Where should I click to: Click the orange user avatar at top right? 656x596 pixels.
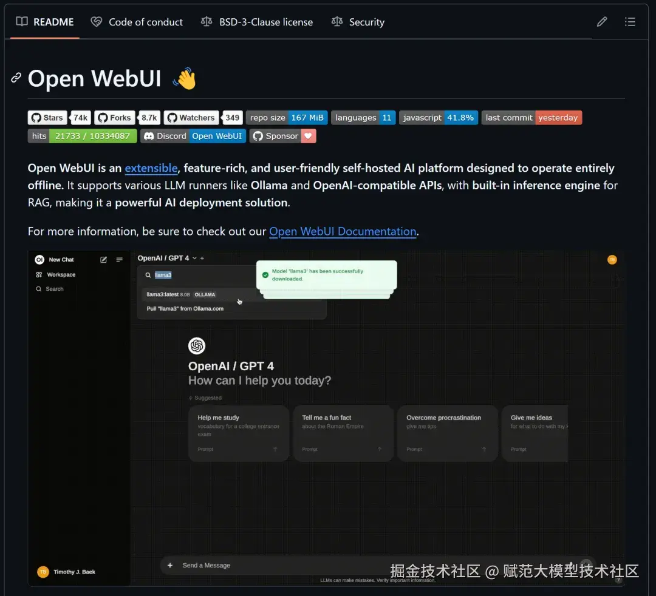tap(612, 260)
